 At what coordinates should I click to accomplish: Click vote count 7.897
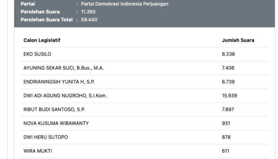coord(228,109)
